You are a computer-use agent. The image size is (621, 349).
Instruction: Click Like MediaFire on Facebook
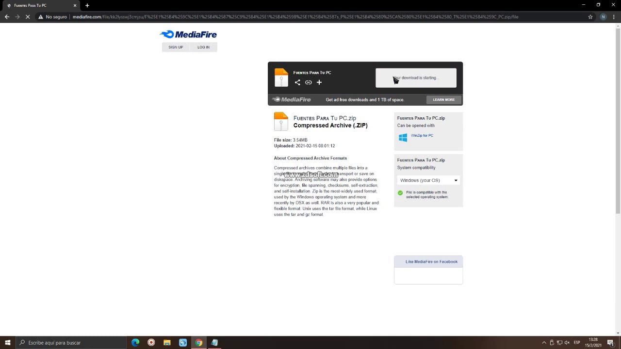(x=431, y=262)
